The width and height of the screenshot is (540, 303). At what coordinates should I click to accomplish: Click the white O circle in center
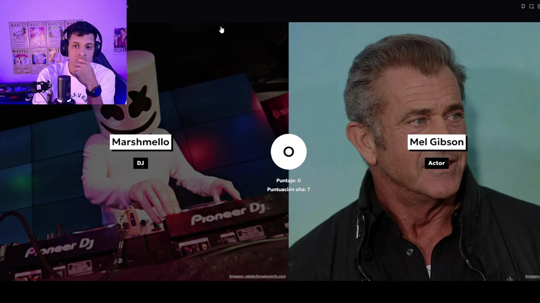tap(289, 152)
